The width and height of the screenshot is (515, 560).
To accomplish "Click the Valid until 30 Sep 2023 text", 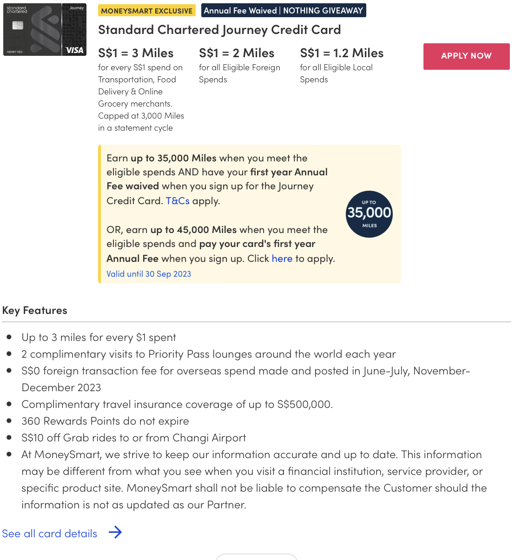I will point(149,274).
